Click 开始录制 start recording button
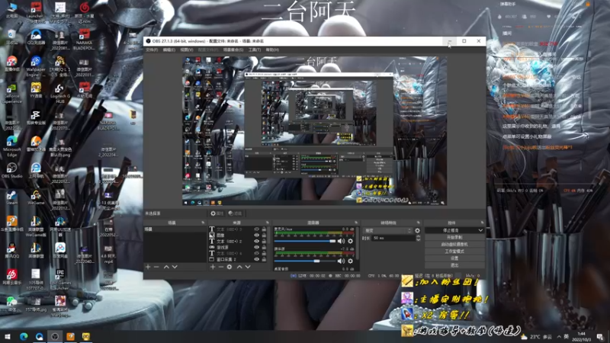 tap(454, 237)
